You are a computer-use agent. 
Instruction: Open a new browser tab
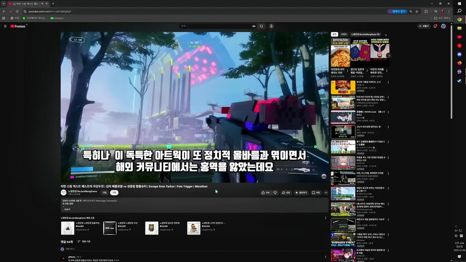coord(53,4)
